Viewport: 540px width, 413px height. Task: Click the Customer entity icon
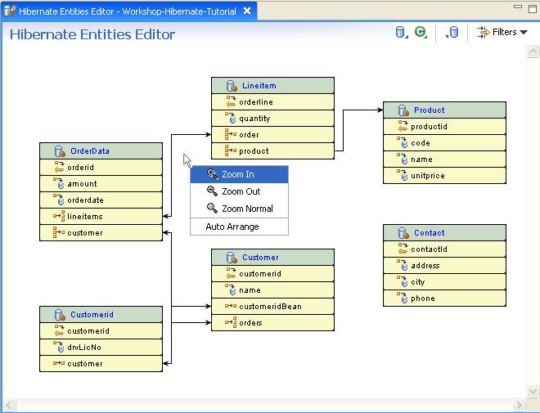[x=232, y=258]
